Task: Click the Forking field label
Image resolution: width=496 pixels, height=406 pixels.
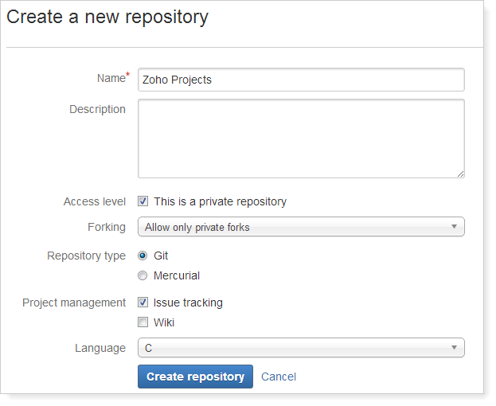Action: click(x=107, y=227)
